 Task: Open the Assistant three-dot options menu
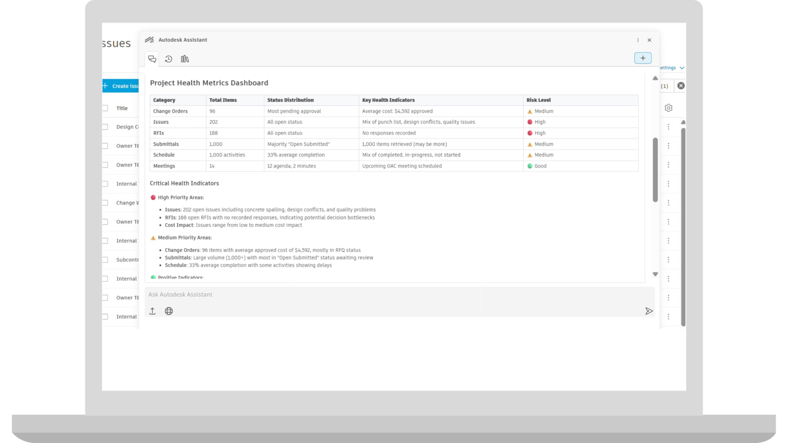(638, 40)
